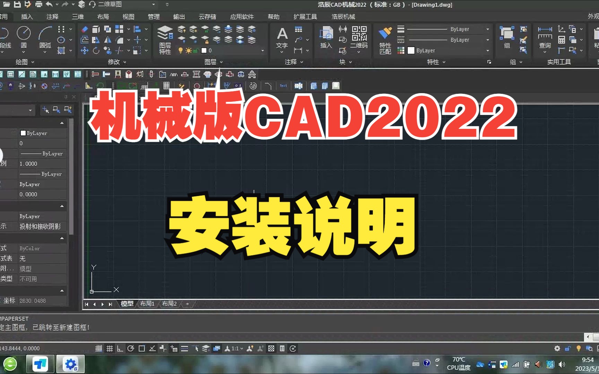Open the linetype ByLayer dropdown
This screenshot has height=374, width=599.
(x=488, y=40)
